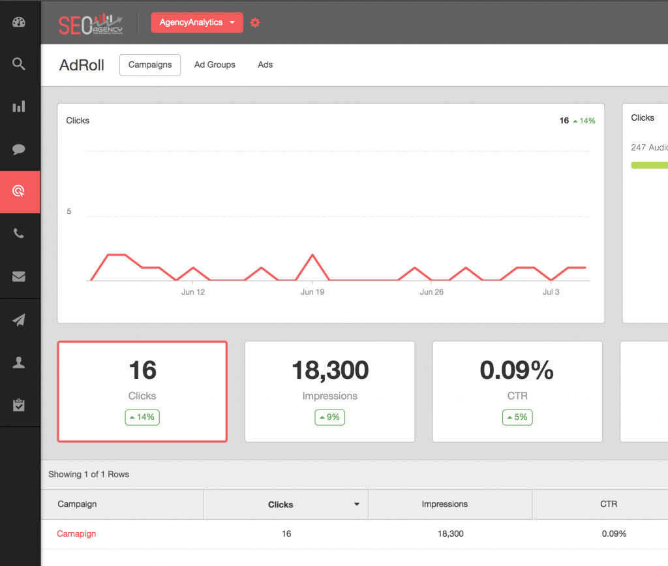The width and height of the screenshot is (668, 566).
Task: Open the phone call tracking sidebar icon
Action: (19, 233)
